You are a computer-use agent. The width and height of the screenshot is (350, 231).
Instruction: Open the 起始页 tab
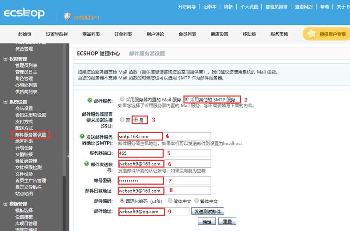[25, 34]
